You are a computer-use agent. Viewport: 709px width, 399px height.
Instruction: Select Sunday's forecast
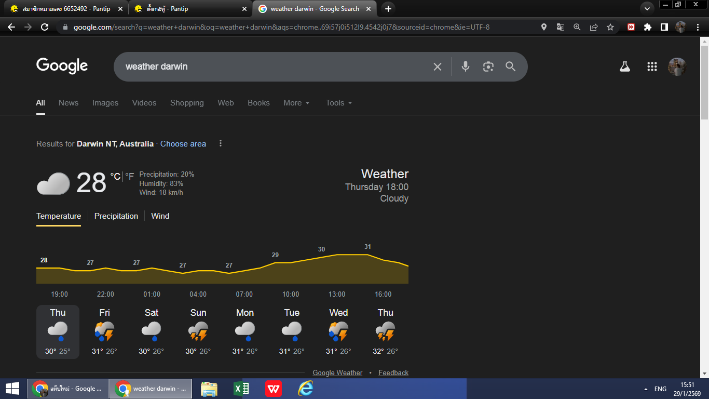point(198,332)
